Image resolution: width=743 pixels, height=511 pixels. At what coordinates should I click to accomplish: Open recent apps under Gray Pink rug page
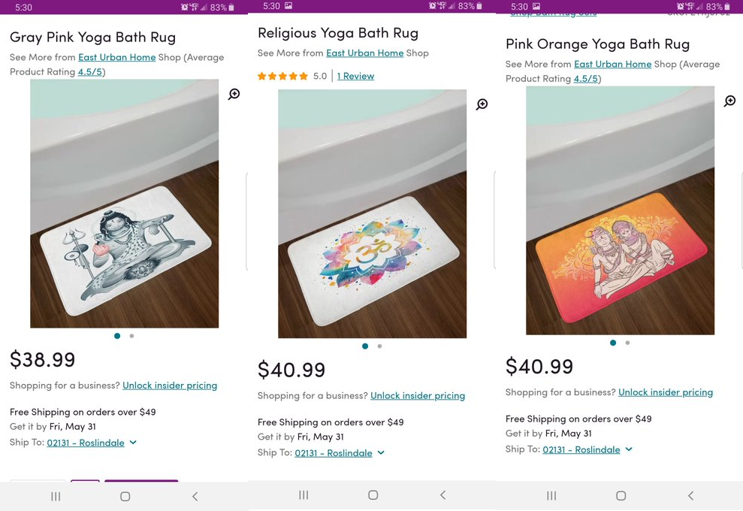[56, 496]
